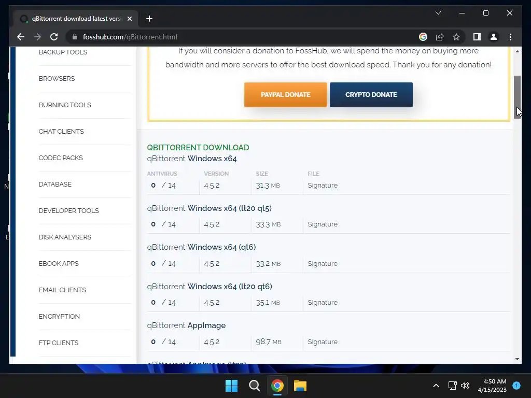Screen dimensions: 531x398
Task: Click the Chrome taskbar icon
Action: 277,386
